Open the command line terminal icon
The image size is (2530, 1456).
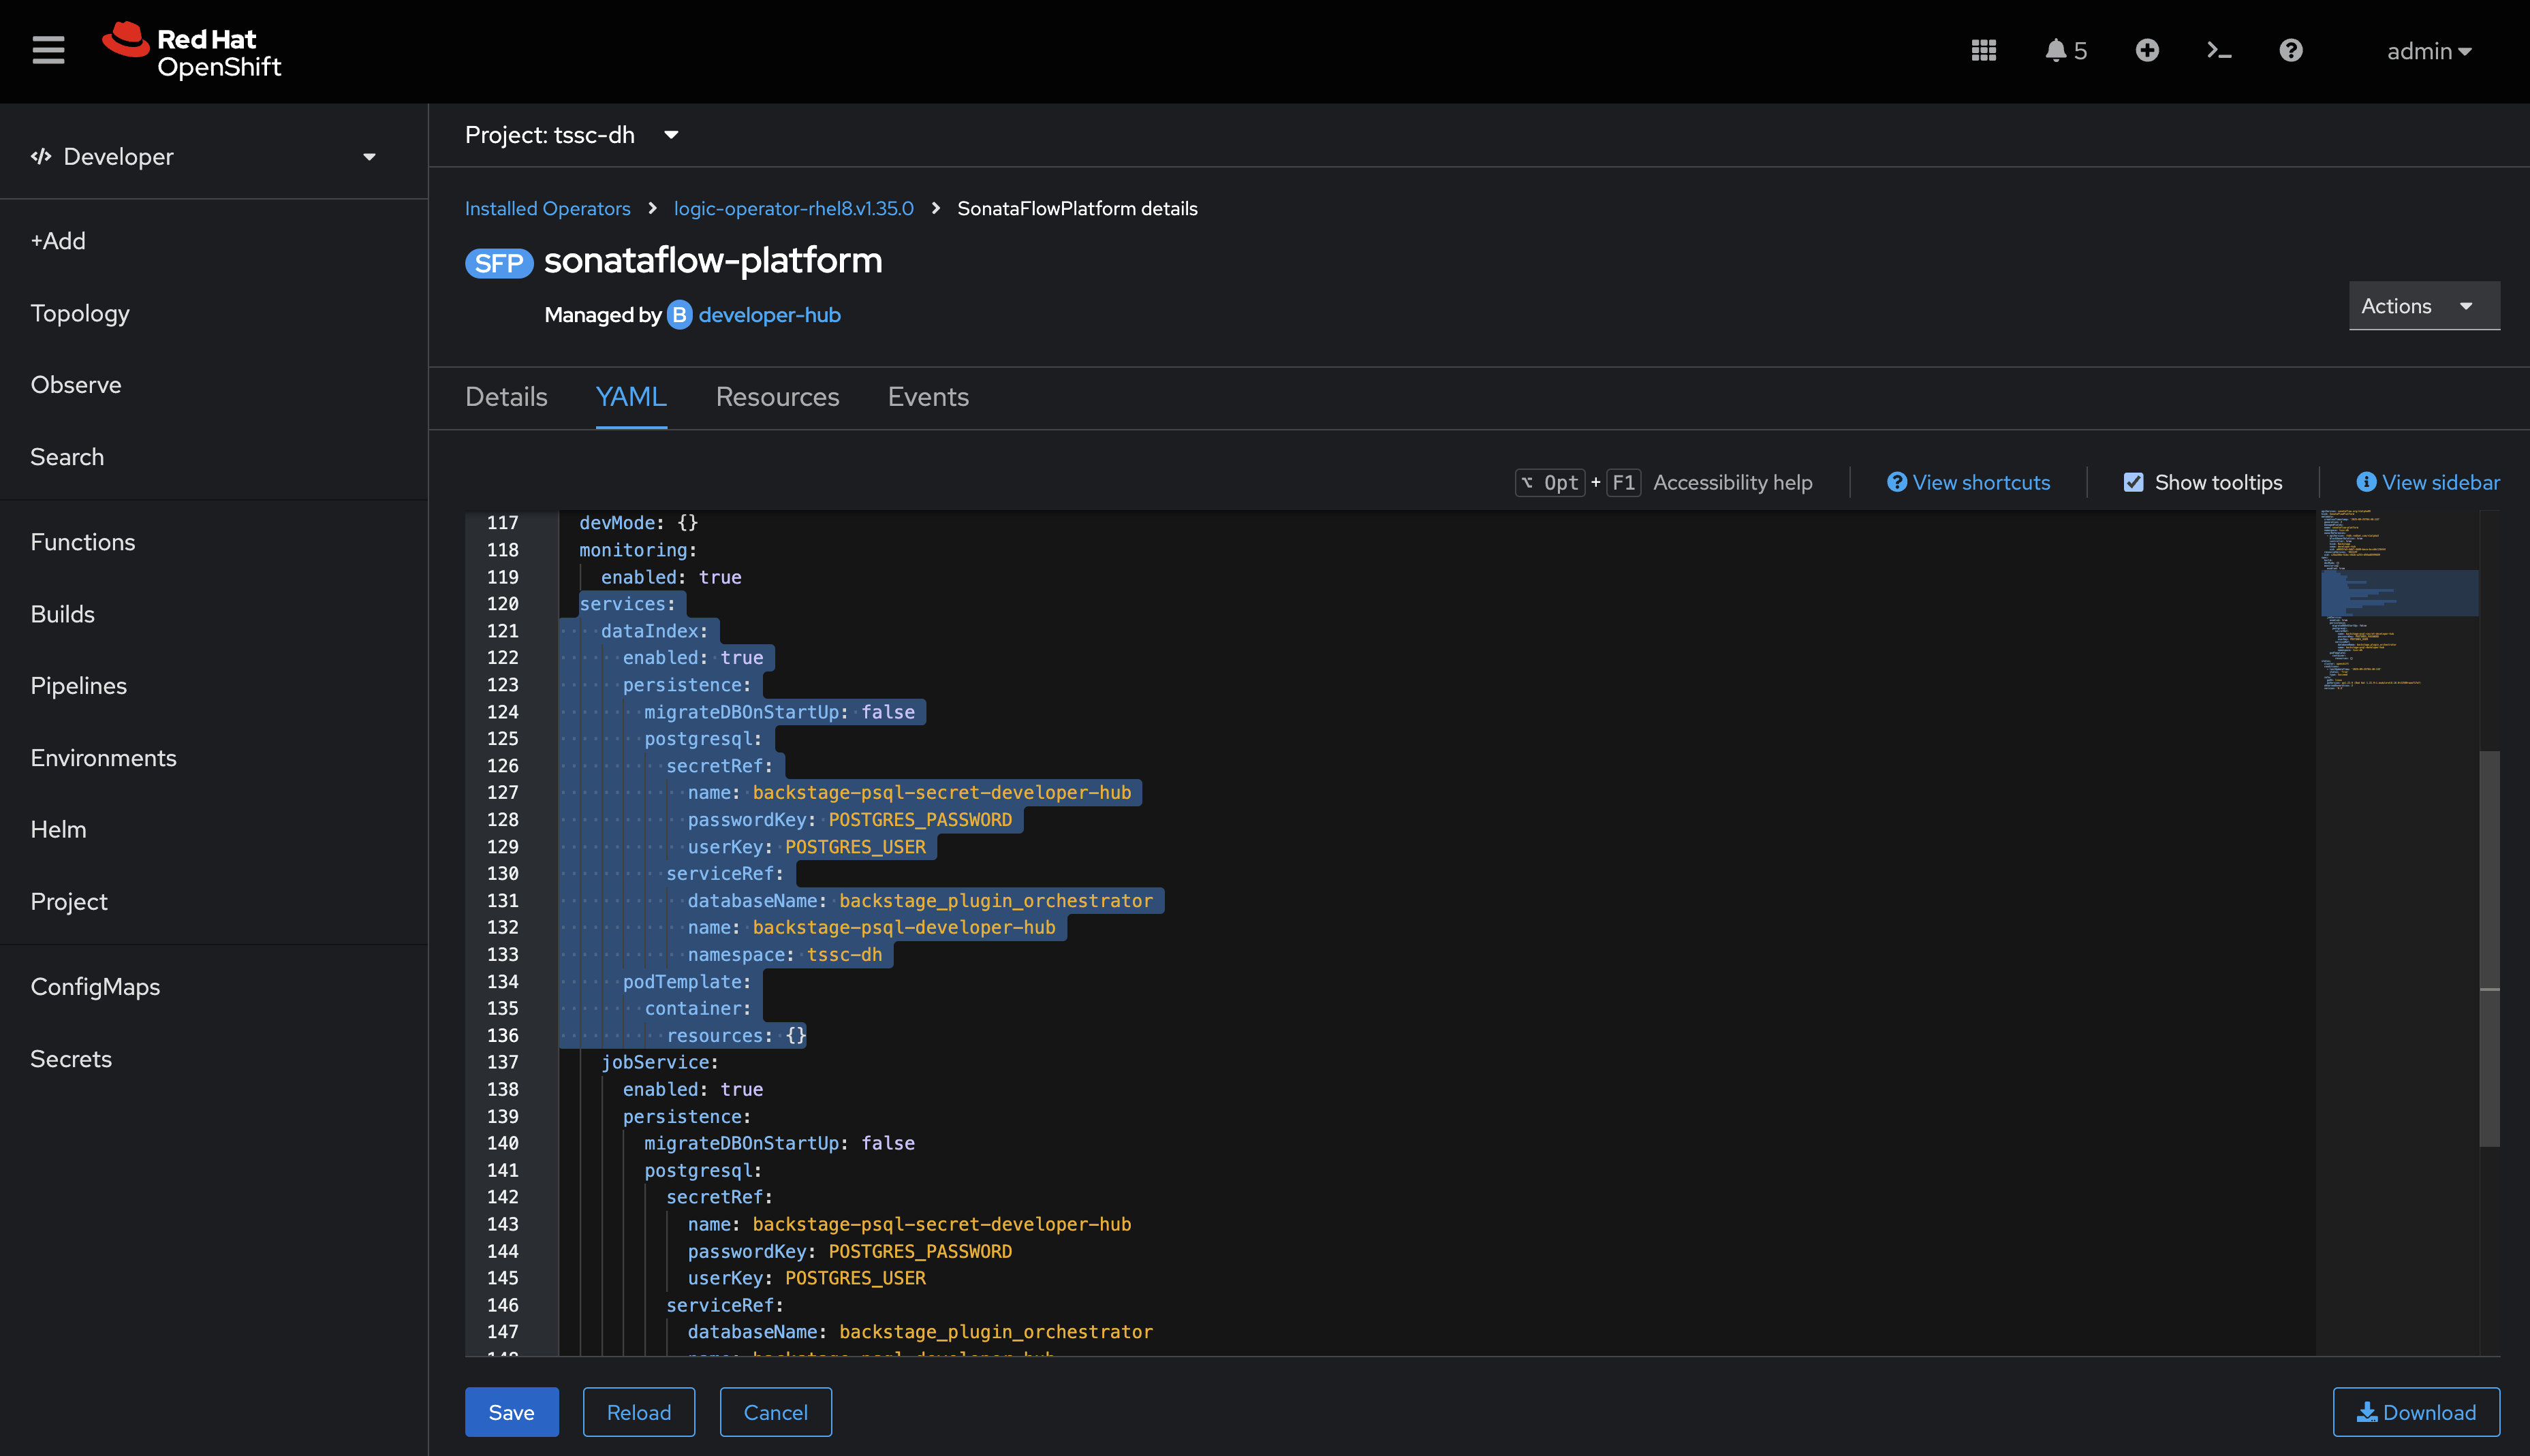coord(2218,50)
